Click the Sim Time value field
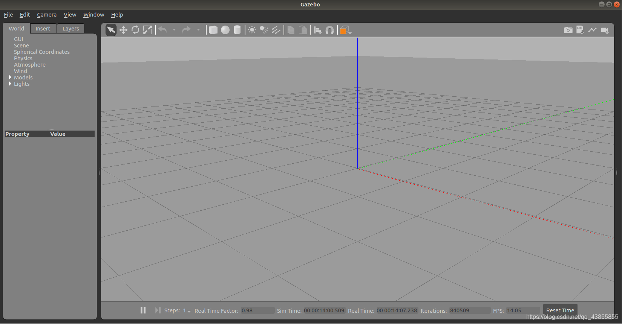The image size is (622, 324). coord(324,310)
